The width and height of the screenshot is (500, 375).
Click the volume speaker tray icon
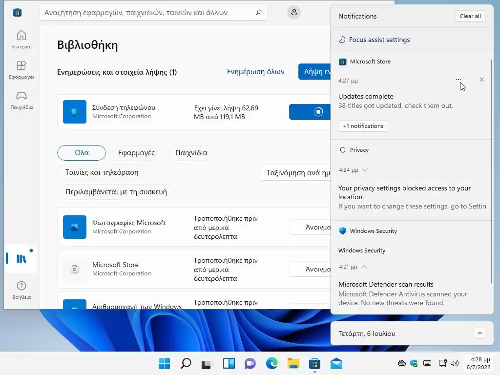[x=455, y=363]
